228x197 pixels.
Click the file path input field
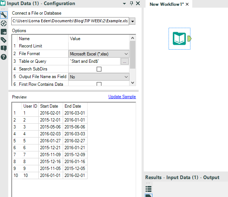(x=70, y=21)
